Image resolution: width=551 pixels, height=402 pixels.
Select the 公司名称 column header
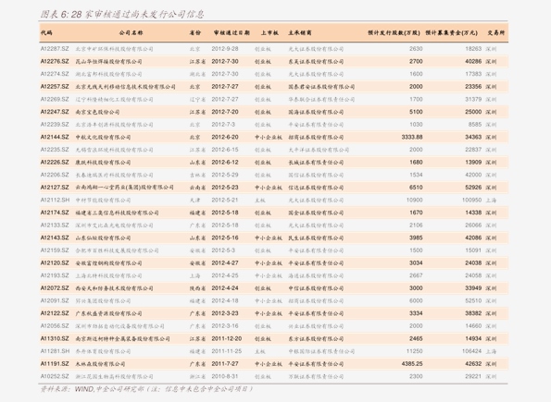coord(131,32)
